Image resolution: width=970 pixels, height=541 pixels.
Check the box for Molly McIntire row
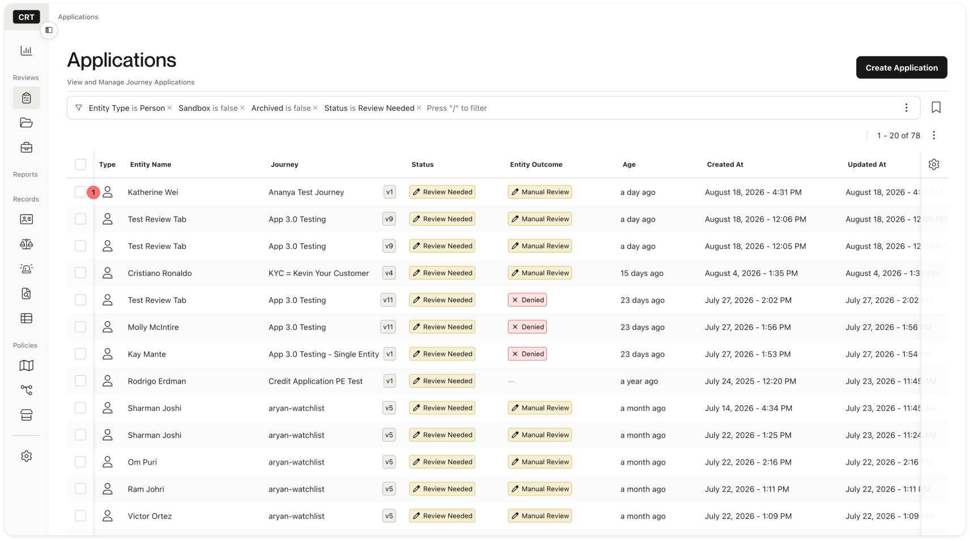coord(80,327)
